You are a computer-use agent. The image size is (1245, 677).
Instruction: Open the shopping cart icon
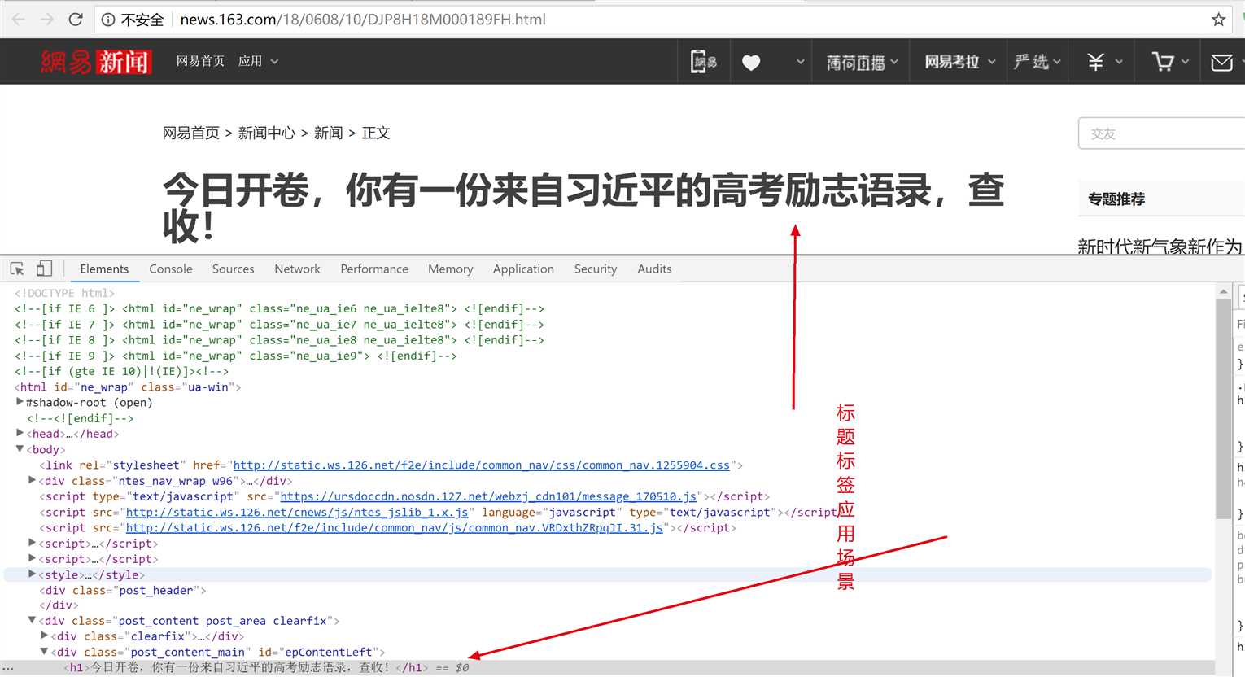click(x=1163, y=62)
